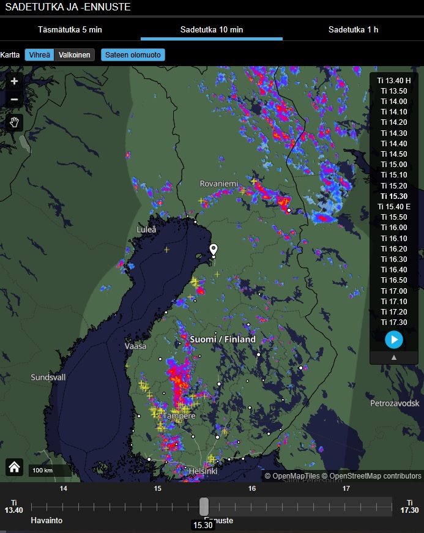Select the bold Ti 15.30 frame
The width and height of the screenshot is (424, 533).
click(x=394, y=196)
